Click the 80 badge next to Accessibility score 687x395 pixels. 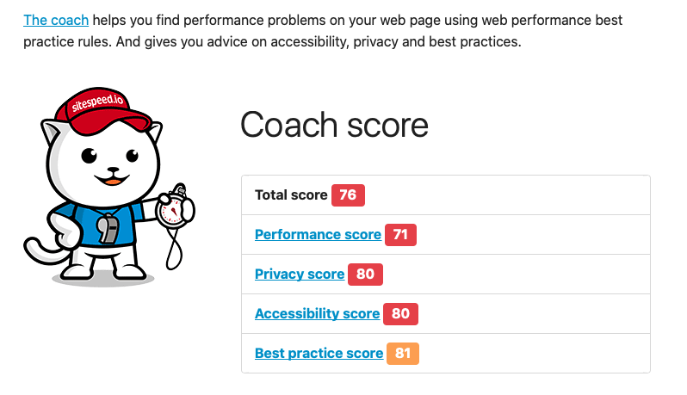[x=400, y=314]
